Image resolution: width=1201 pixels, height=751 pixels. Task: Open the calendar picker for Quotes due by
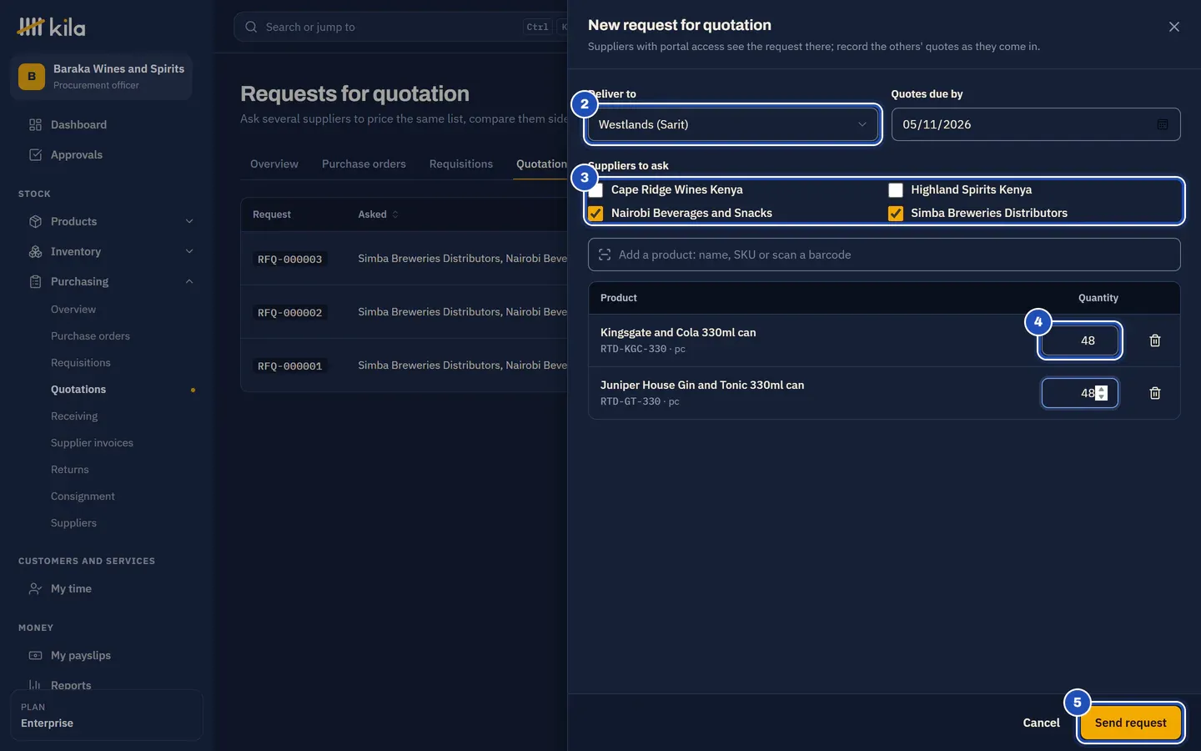(1163, 124)
